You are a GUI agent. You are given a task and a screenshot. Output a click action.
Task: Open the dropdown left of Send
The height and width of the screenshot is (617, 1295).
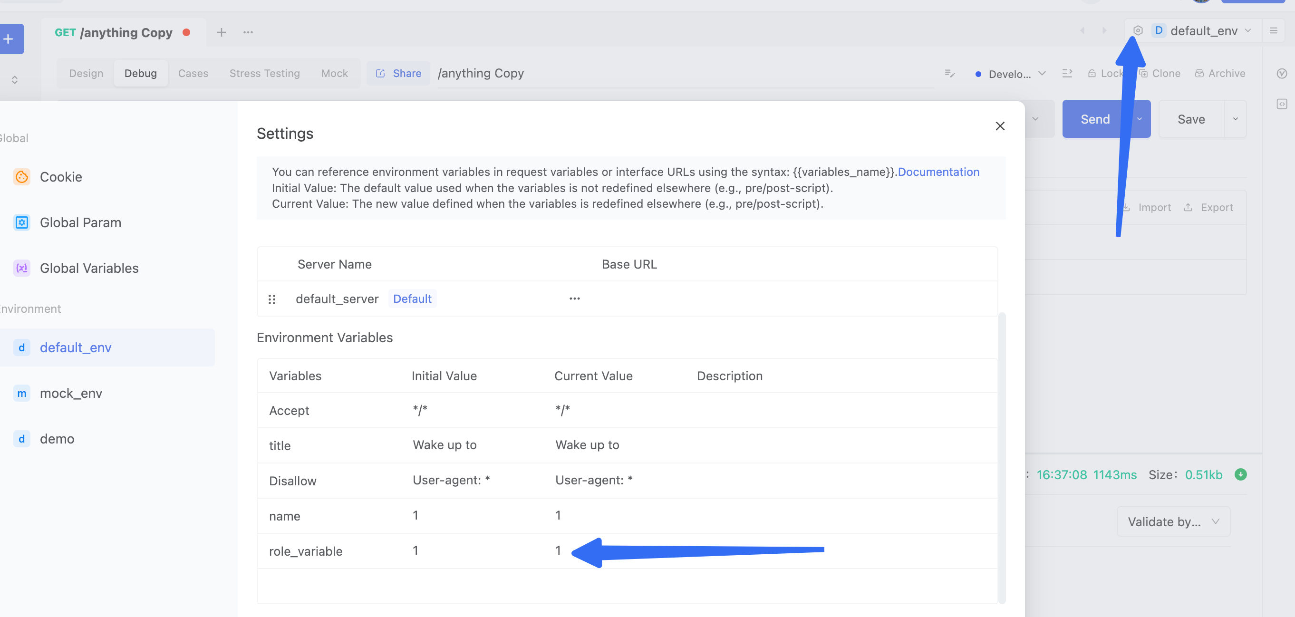pos(1035,119)
